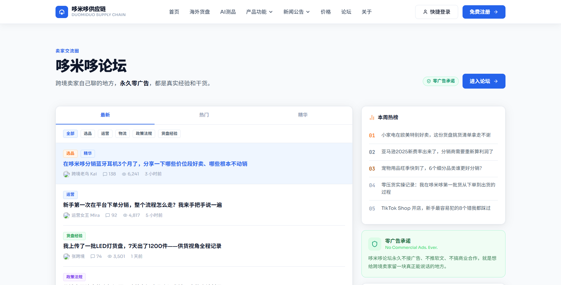Click the eye icon showing 4,817 views
The width and height of the screenshot is (561, 285).
click(125, 215)
